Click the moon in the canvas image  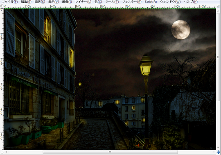(181, 30)
